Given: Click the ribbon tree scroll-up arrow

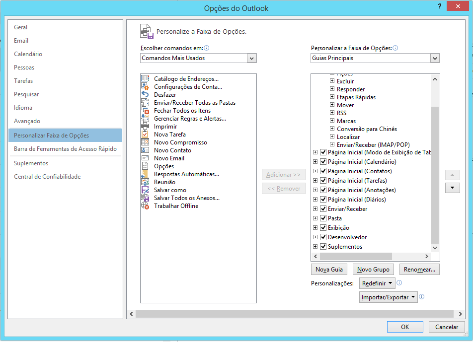Looking at the screenshot, I should pos(435,79).
